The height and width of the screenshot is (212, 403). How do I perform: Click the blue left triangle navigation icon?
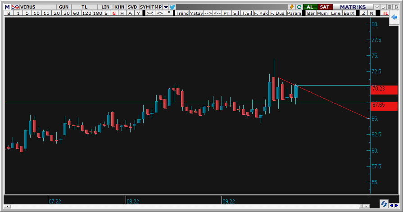coord(391,205)
